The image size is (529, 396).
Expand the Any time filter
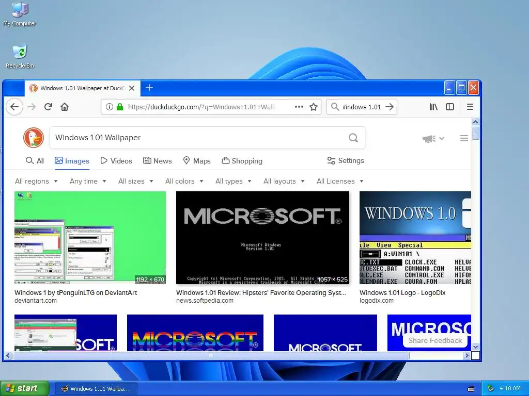[x=88, y=181]
